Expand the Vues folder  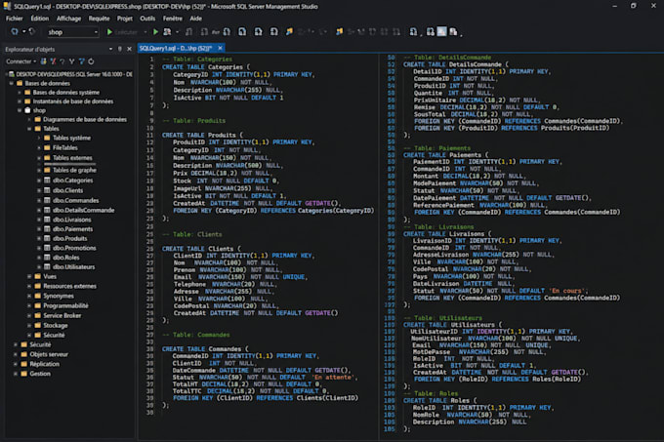pyautogui.click(x=29, y=276)
